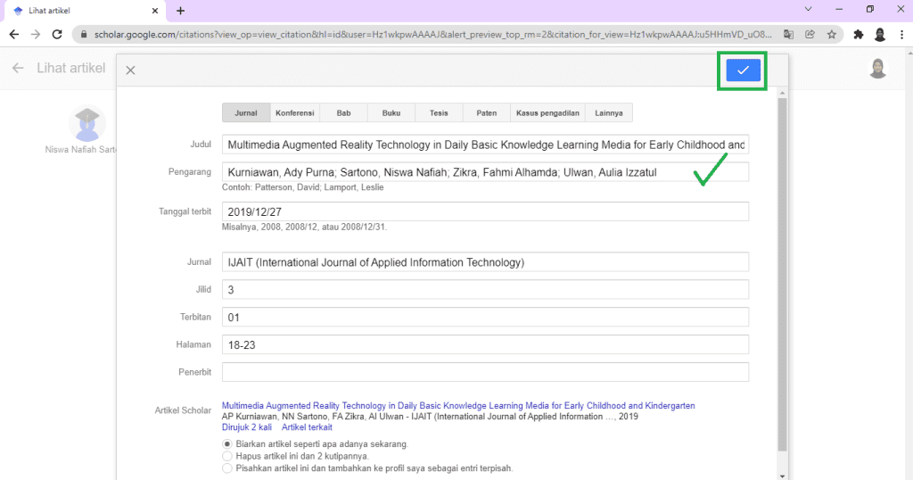Select 'Hapus artikel ini dan 2 kutipannya' option

(227, 456)
